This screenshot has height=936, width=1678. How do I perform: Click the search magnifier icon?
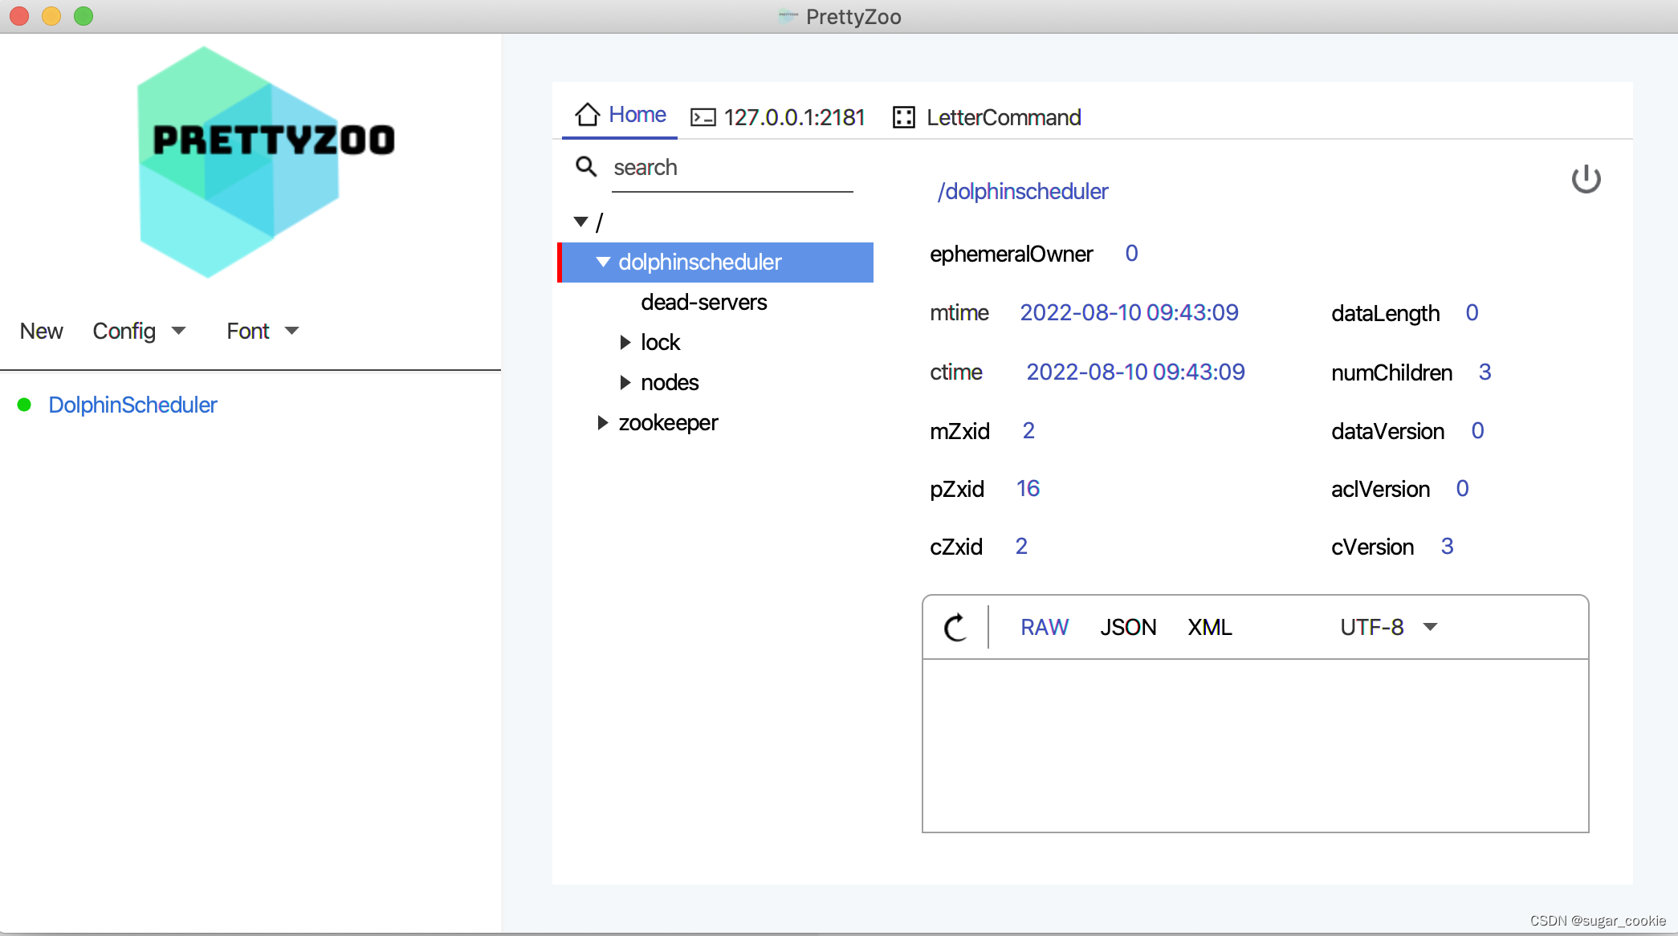click(586, 167)
